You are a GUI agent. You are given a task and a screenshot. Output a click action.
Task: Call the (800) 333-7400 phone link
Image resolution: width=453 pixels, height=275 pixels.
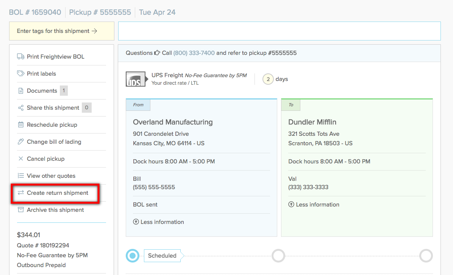194,53
